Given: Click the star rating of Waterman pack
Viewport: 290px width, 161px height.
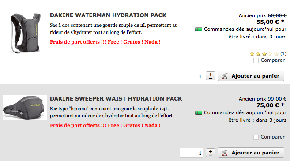Looking at the screenshot, I should click(x=264, y=54).
